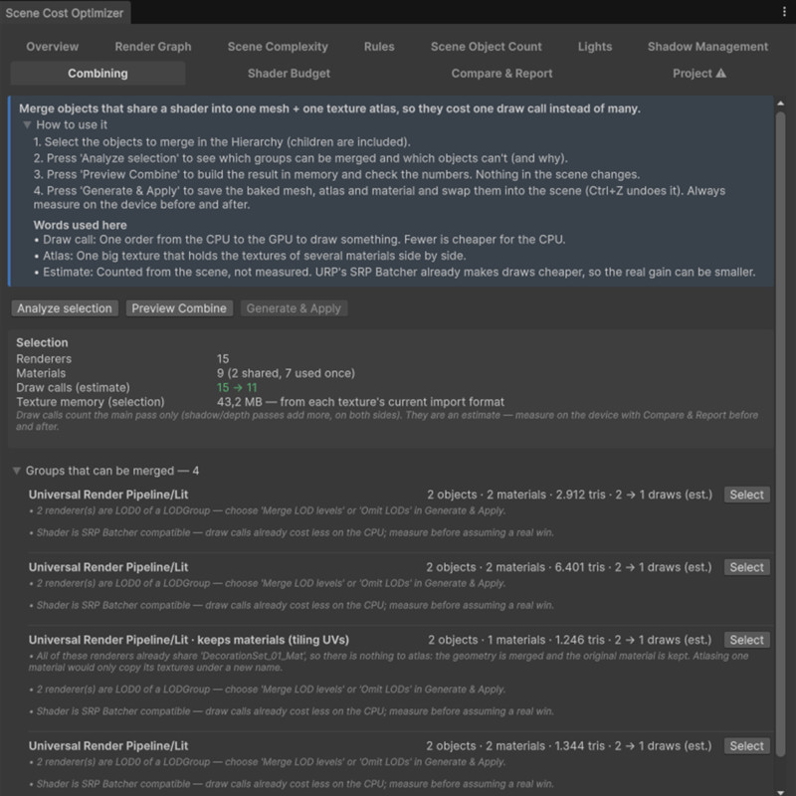This screenshot has height=796, width=796.
Task: Click the 'Draw calls (estimate)' label
Action: (73, 387)
